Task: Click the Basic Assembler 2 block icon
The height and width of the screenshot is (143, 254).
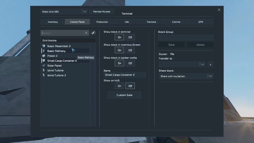Action: 44,46
